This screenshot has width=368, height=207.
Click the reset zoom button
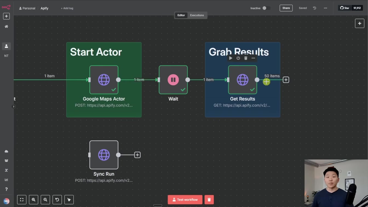57,200
